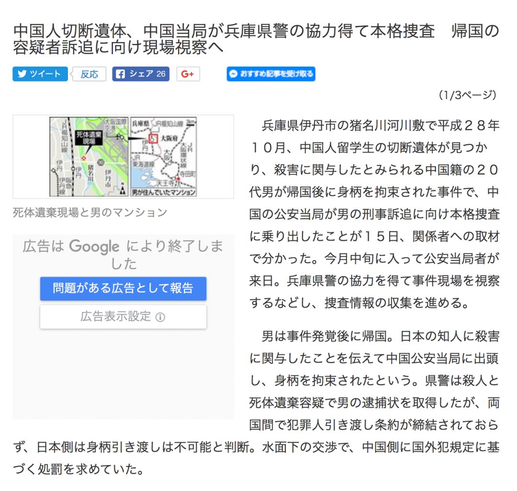
Task: Click the Twitter bird icon in the tweet button
Action: (x=22, y=74)
